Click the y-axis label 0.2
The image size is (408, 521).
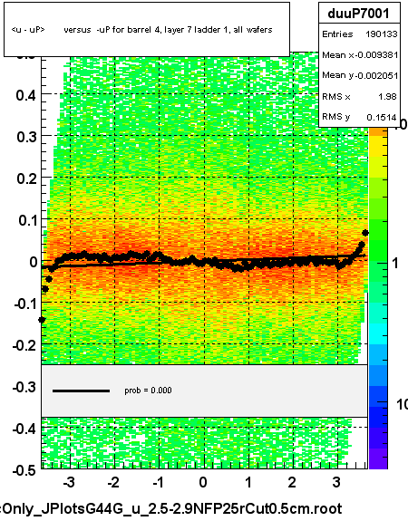point(26,178)
